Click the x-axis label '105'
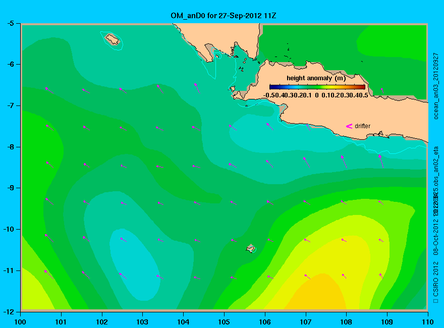Image resolution: width=444 pixels, height=328 pixels. coord(224,322)
